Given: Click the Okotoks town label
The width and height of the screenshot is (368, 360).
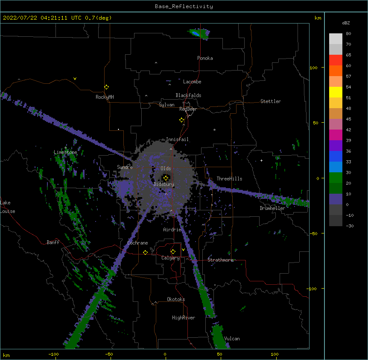Looking at the screenshot, I should point(176,299).
